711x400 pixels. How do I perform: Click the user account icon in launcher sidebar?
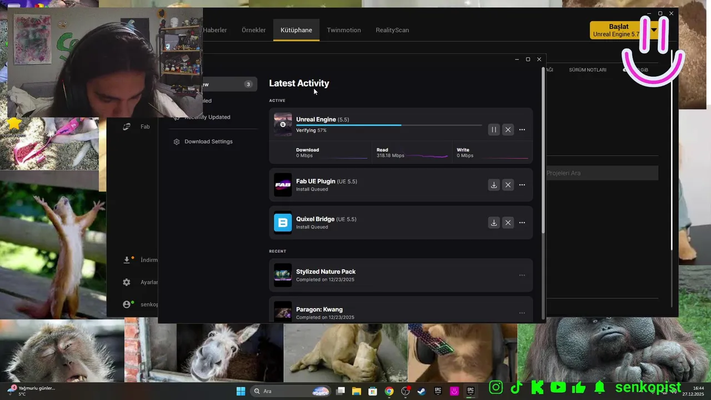click(127, 304)
